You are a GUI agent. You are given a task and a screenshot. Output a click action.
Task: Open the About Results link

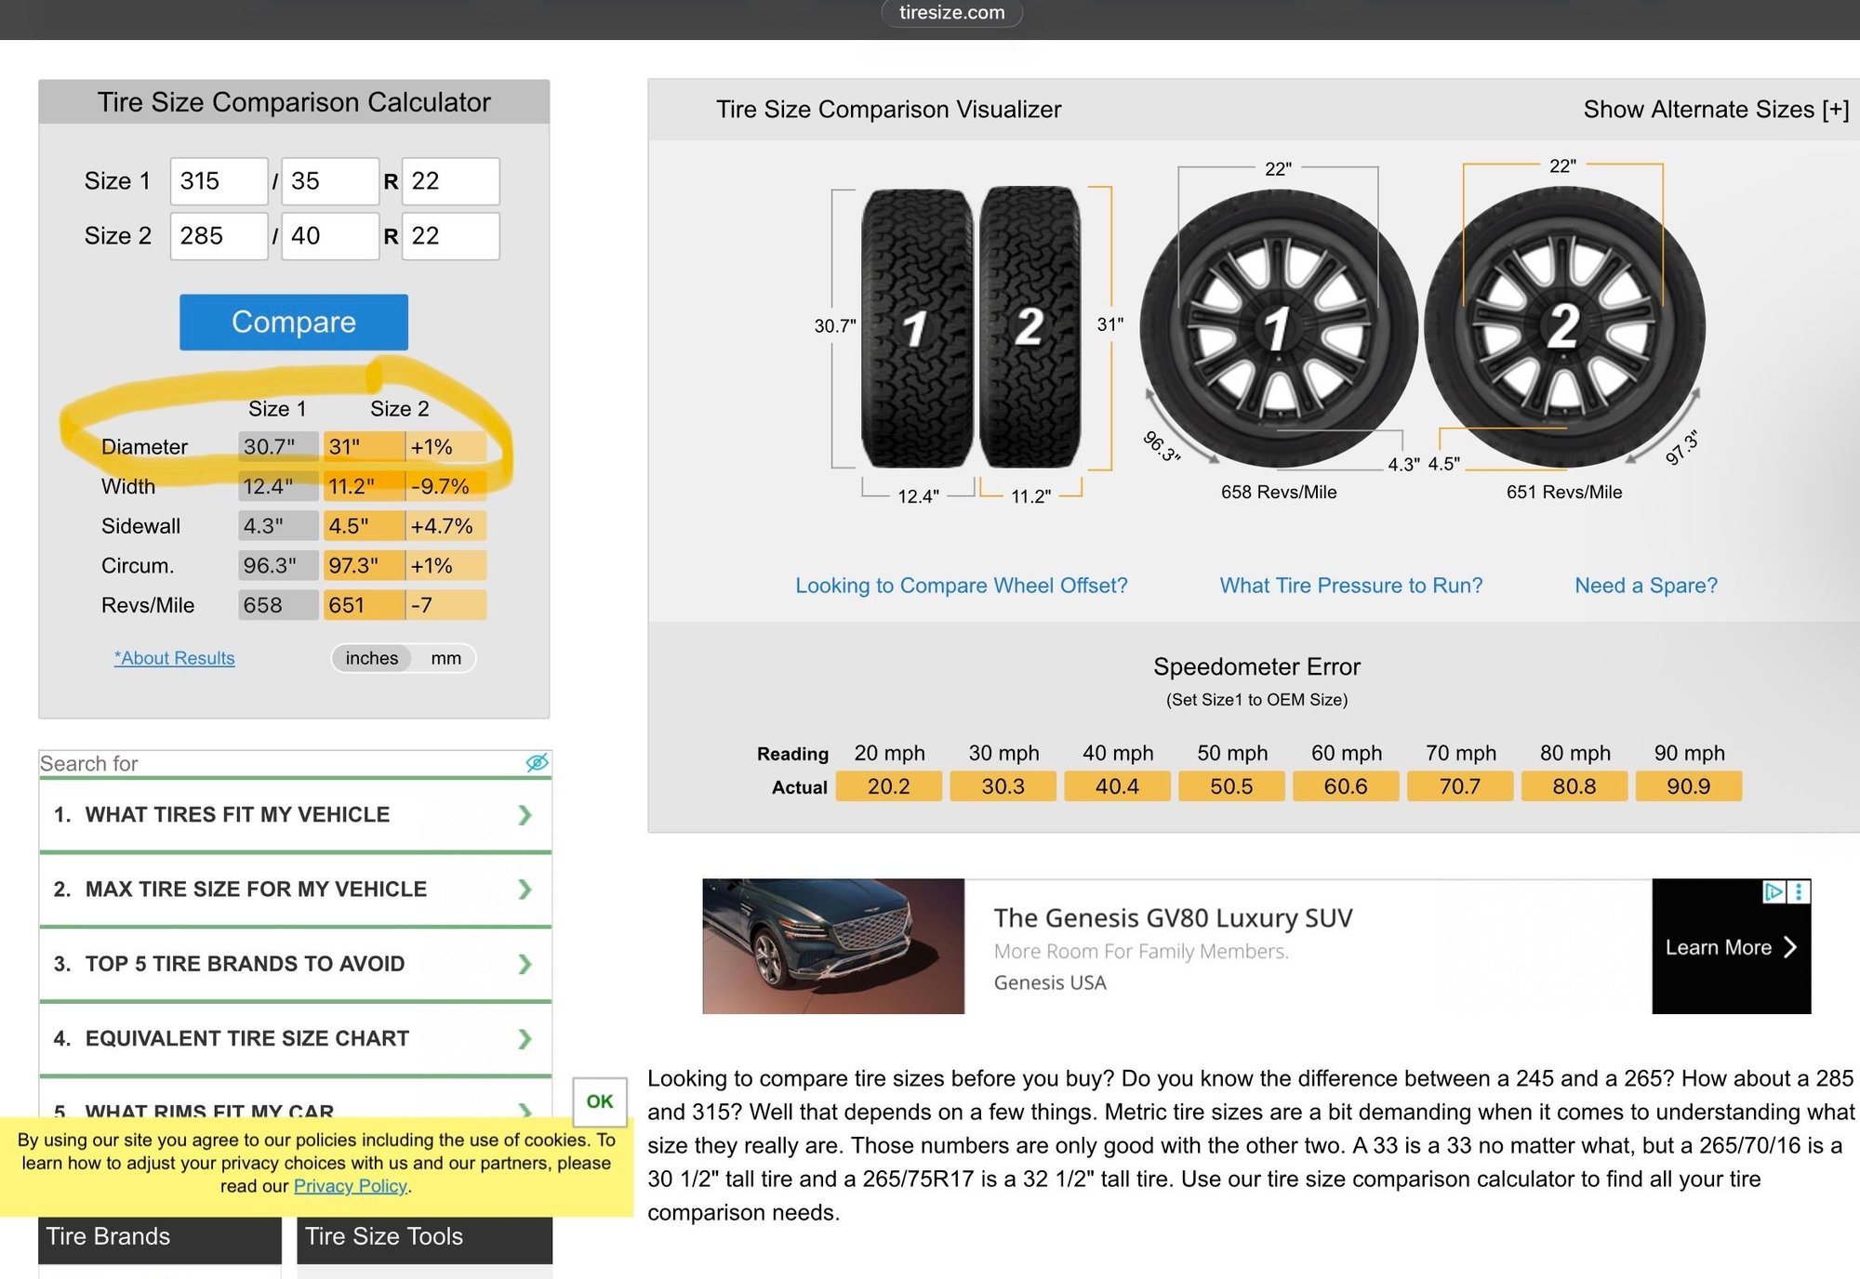(174, 658)
